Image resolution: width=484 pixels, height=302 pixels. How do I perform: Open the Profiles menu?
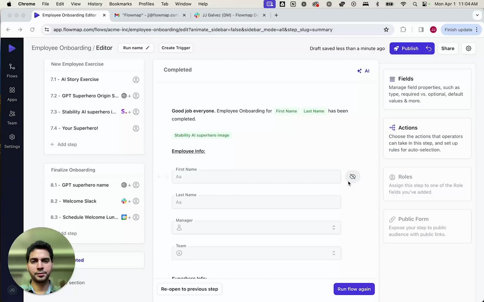pos(146,4)
